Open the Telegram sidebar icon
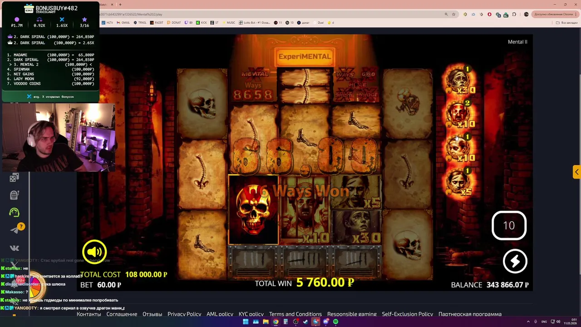581x327 pixels. tap(14, 230)
